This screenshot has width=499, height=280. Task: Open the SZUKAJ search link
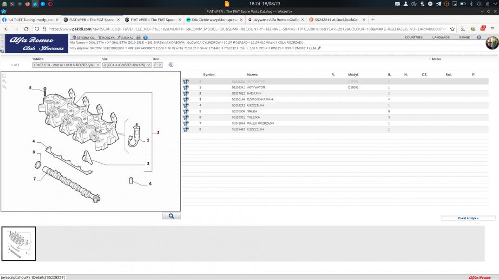point(125,38)
